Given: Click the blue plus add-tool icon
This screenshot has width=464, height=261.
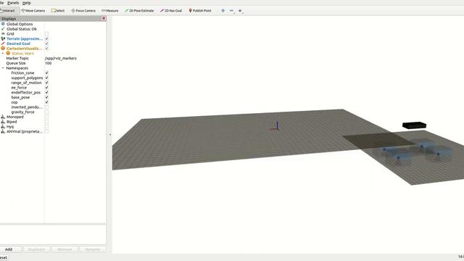Looking at the screenshot, I should click(223, 11).
